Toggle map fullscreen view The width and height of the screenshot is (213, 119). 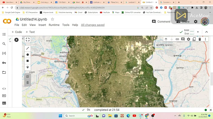tap(28, 39)
